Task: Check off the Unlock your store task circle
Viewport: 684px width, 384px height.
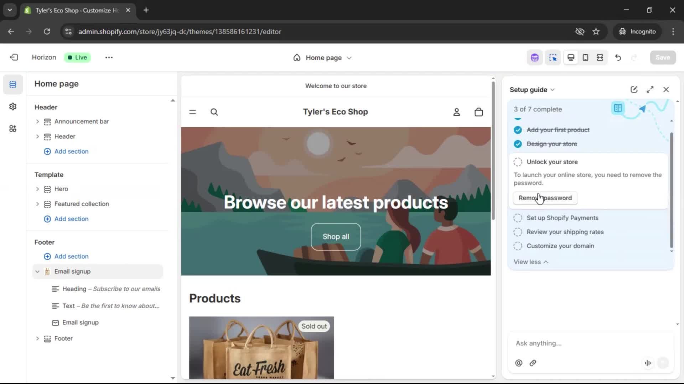Action: point(518,162)
